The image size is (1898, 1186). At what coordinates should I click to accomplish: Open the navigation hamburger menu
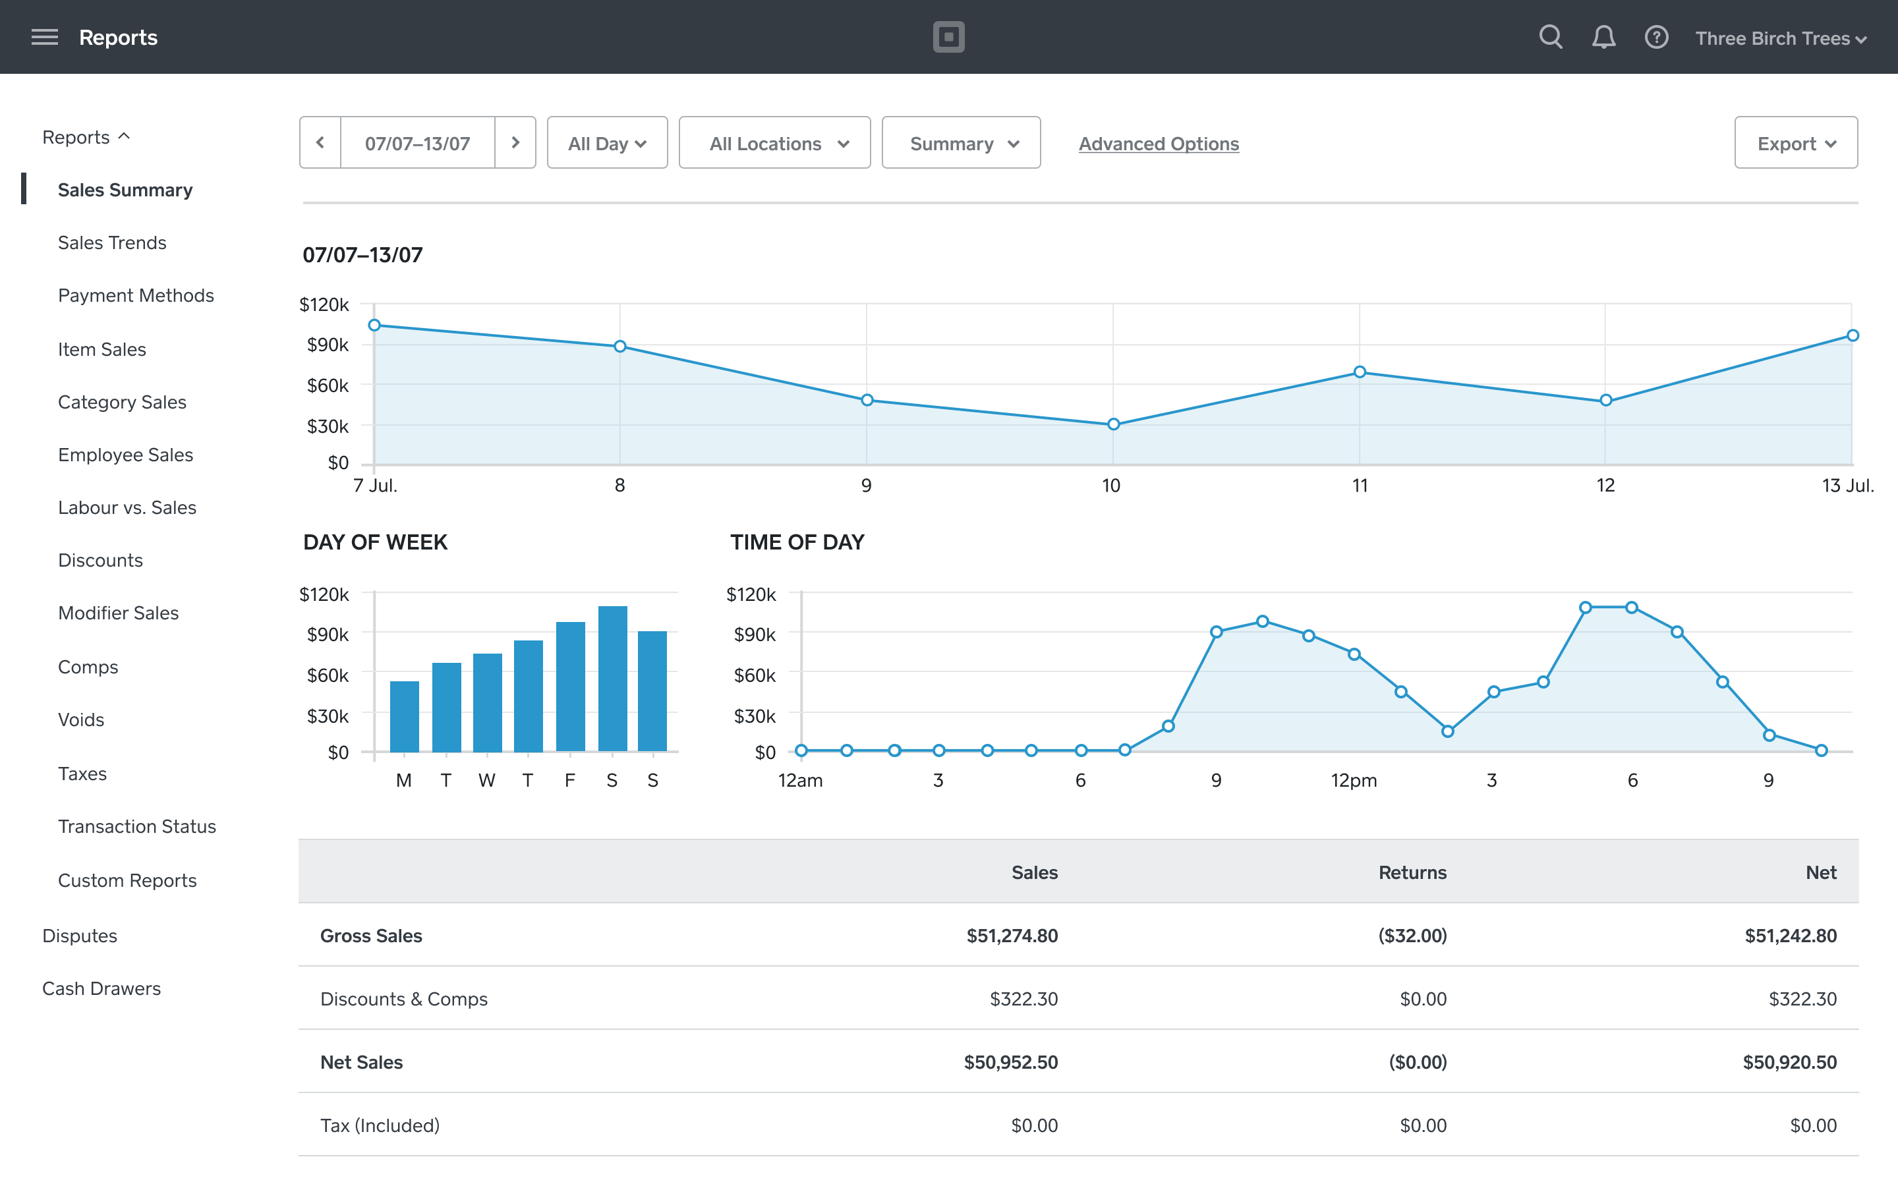pyautogui.click(x=44, y=36)
